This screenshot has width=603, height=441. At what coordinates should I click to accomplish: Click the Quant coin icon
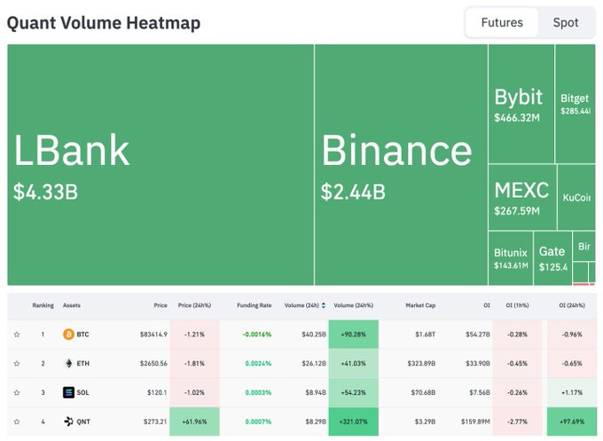click(x=68, y=421)
